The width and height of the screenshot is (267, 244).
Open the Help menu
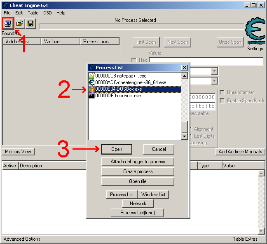(61, 13)
